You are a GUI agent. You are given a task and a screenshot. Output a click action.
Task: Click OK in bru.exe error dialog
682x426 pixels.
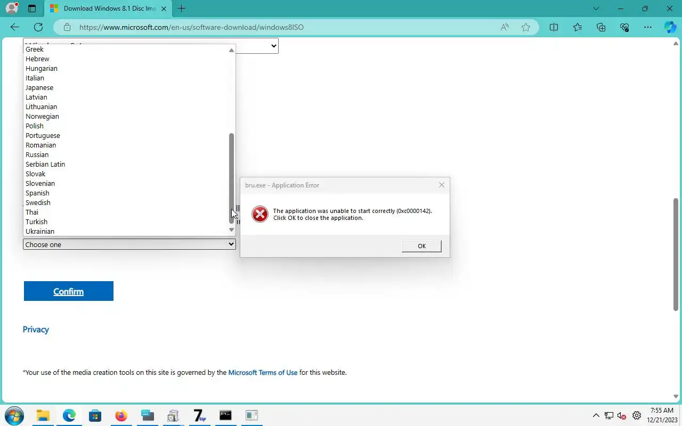pos(421,246)
